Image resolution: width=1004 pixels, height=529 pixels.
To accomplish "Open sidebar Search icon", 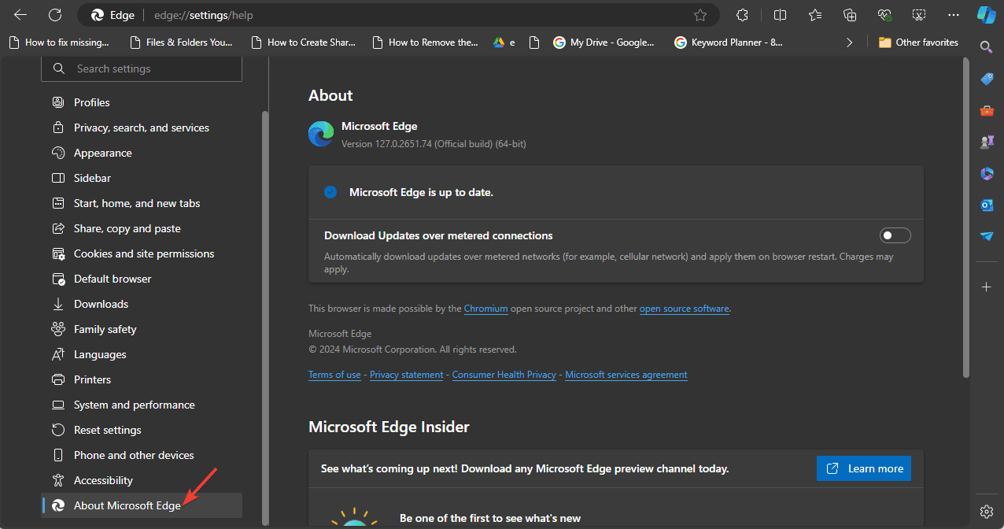I will pos(987,47).
